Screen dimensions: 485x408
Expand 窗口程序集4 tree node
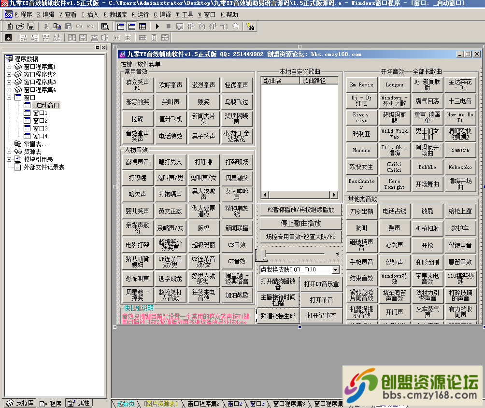[x=9, y=90]
